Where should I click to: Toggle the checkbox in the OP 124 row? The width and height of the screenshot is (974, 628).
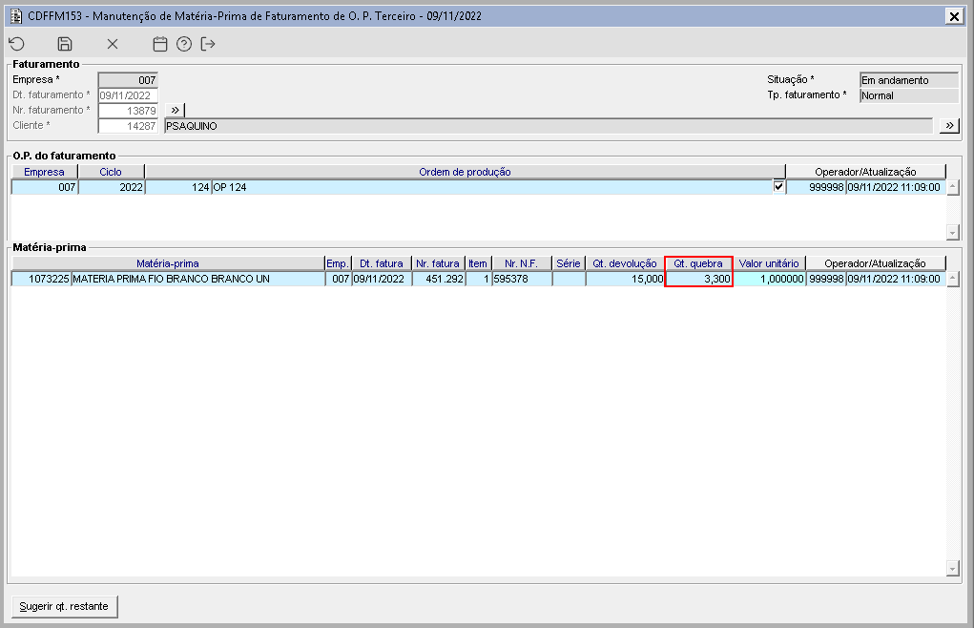click(778, 186)
